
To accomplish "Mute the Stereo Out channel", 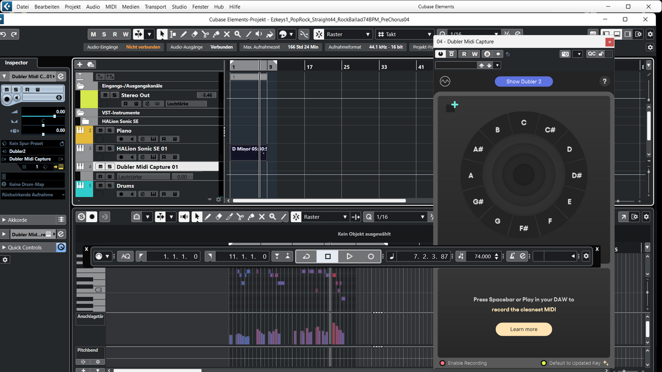I will pos(105,96).
